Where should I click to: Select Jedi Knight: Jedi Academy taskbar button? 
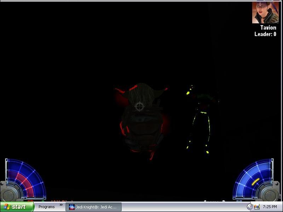click(93, 207)
